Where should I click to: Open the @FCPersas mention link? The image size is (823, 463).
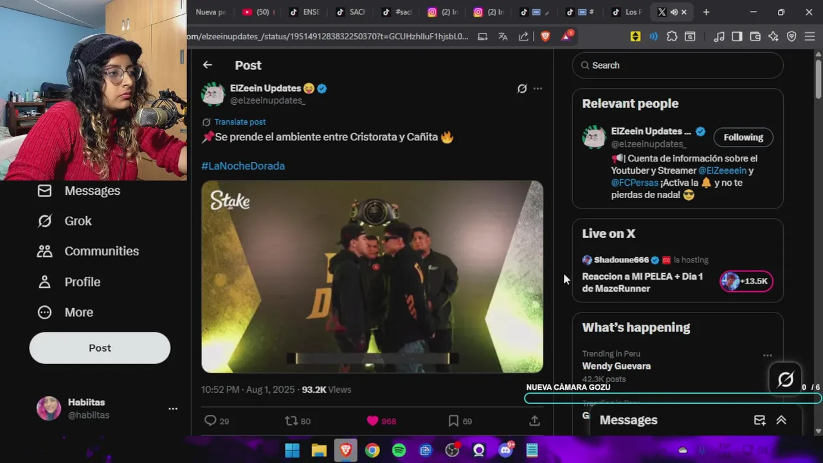click(x=635, y=183)
